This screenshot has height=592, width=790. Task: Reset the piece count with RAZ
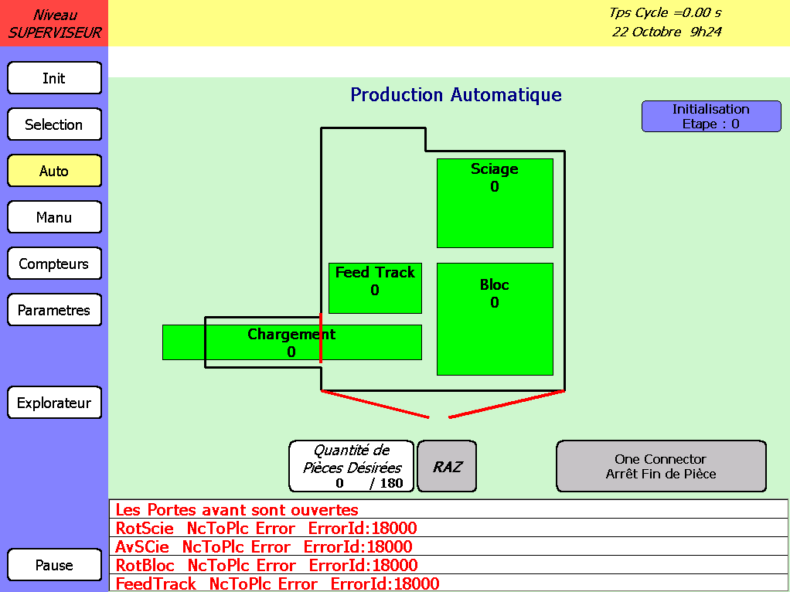pos(447,467)
